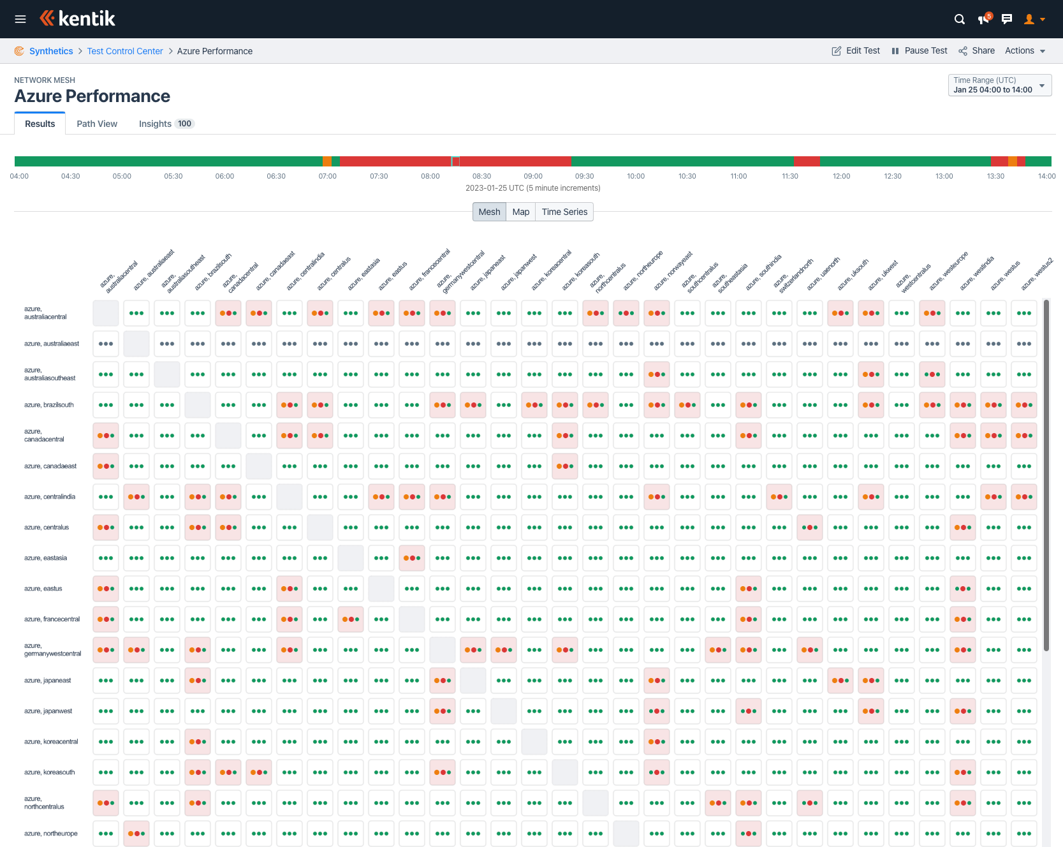This screenshot has height=847, width=1063.
Task: Open cell centralindia to australiaeast
Action: tap(136, 497)
